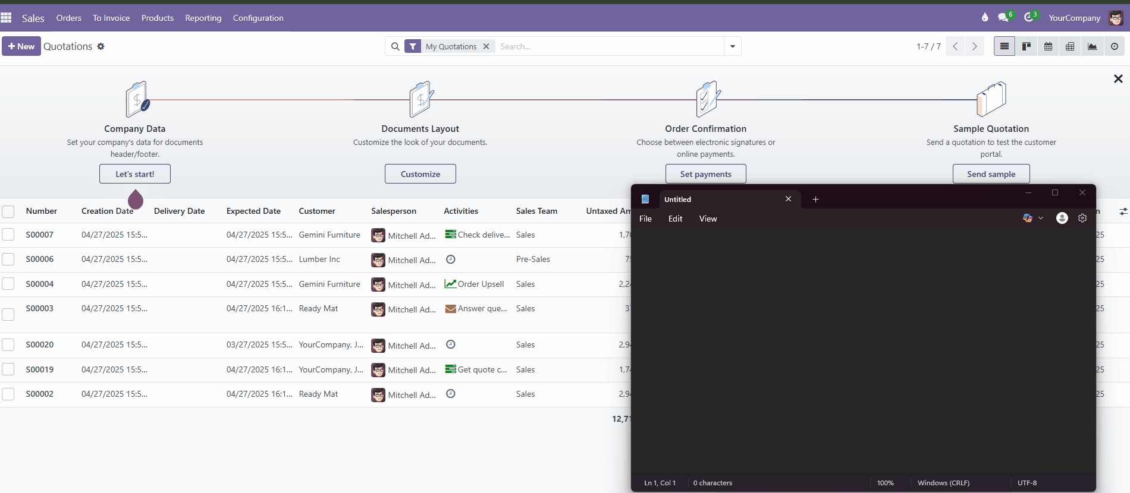Open Quotations settings gear
Screen dimensions: 1130x493
pyautogui.click(x=101, y=46)
